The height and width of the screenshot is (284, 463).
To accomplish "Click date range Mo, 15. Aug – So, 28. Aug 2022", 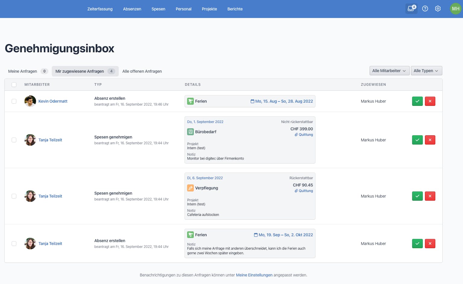I will (x=282, y=101).
